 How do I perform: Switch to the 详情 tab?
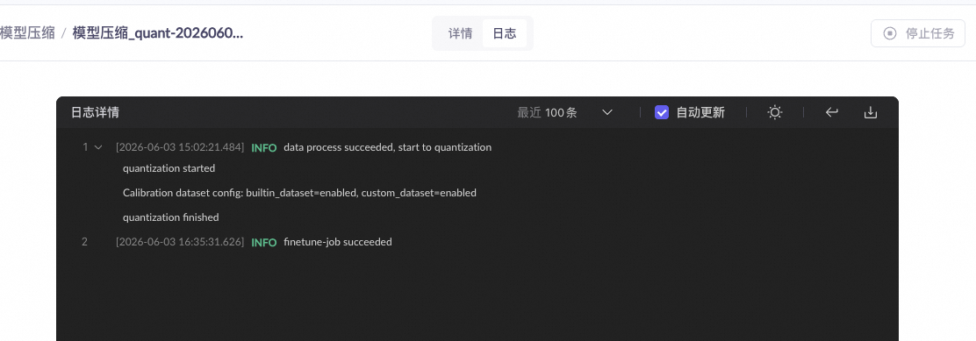coord(461,33)
